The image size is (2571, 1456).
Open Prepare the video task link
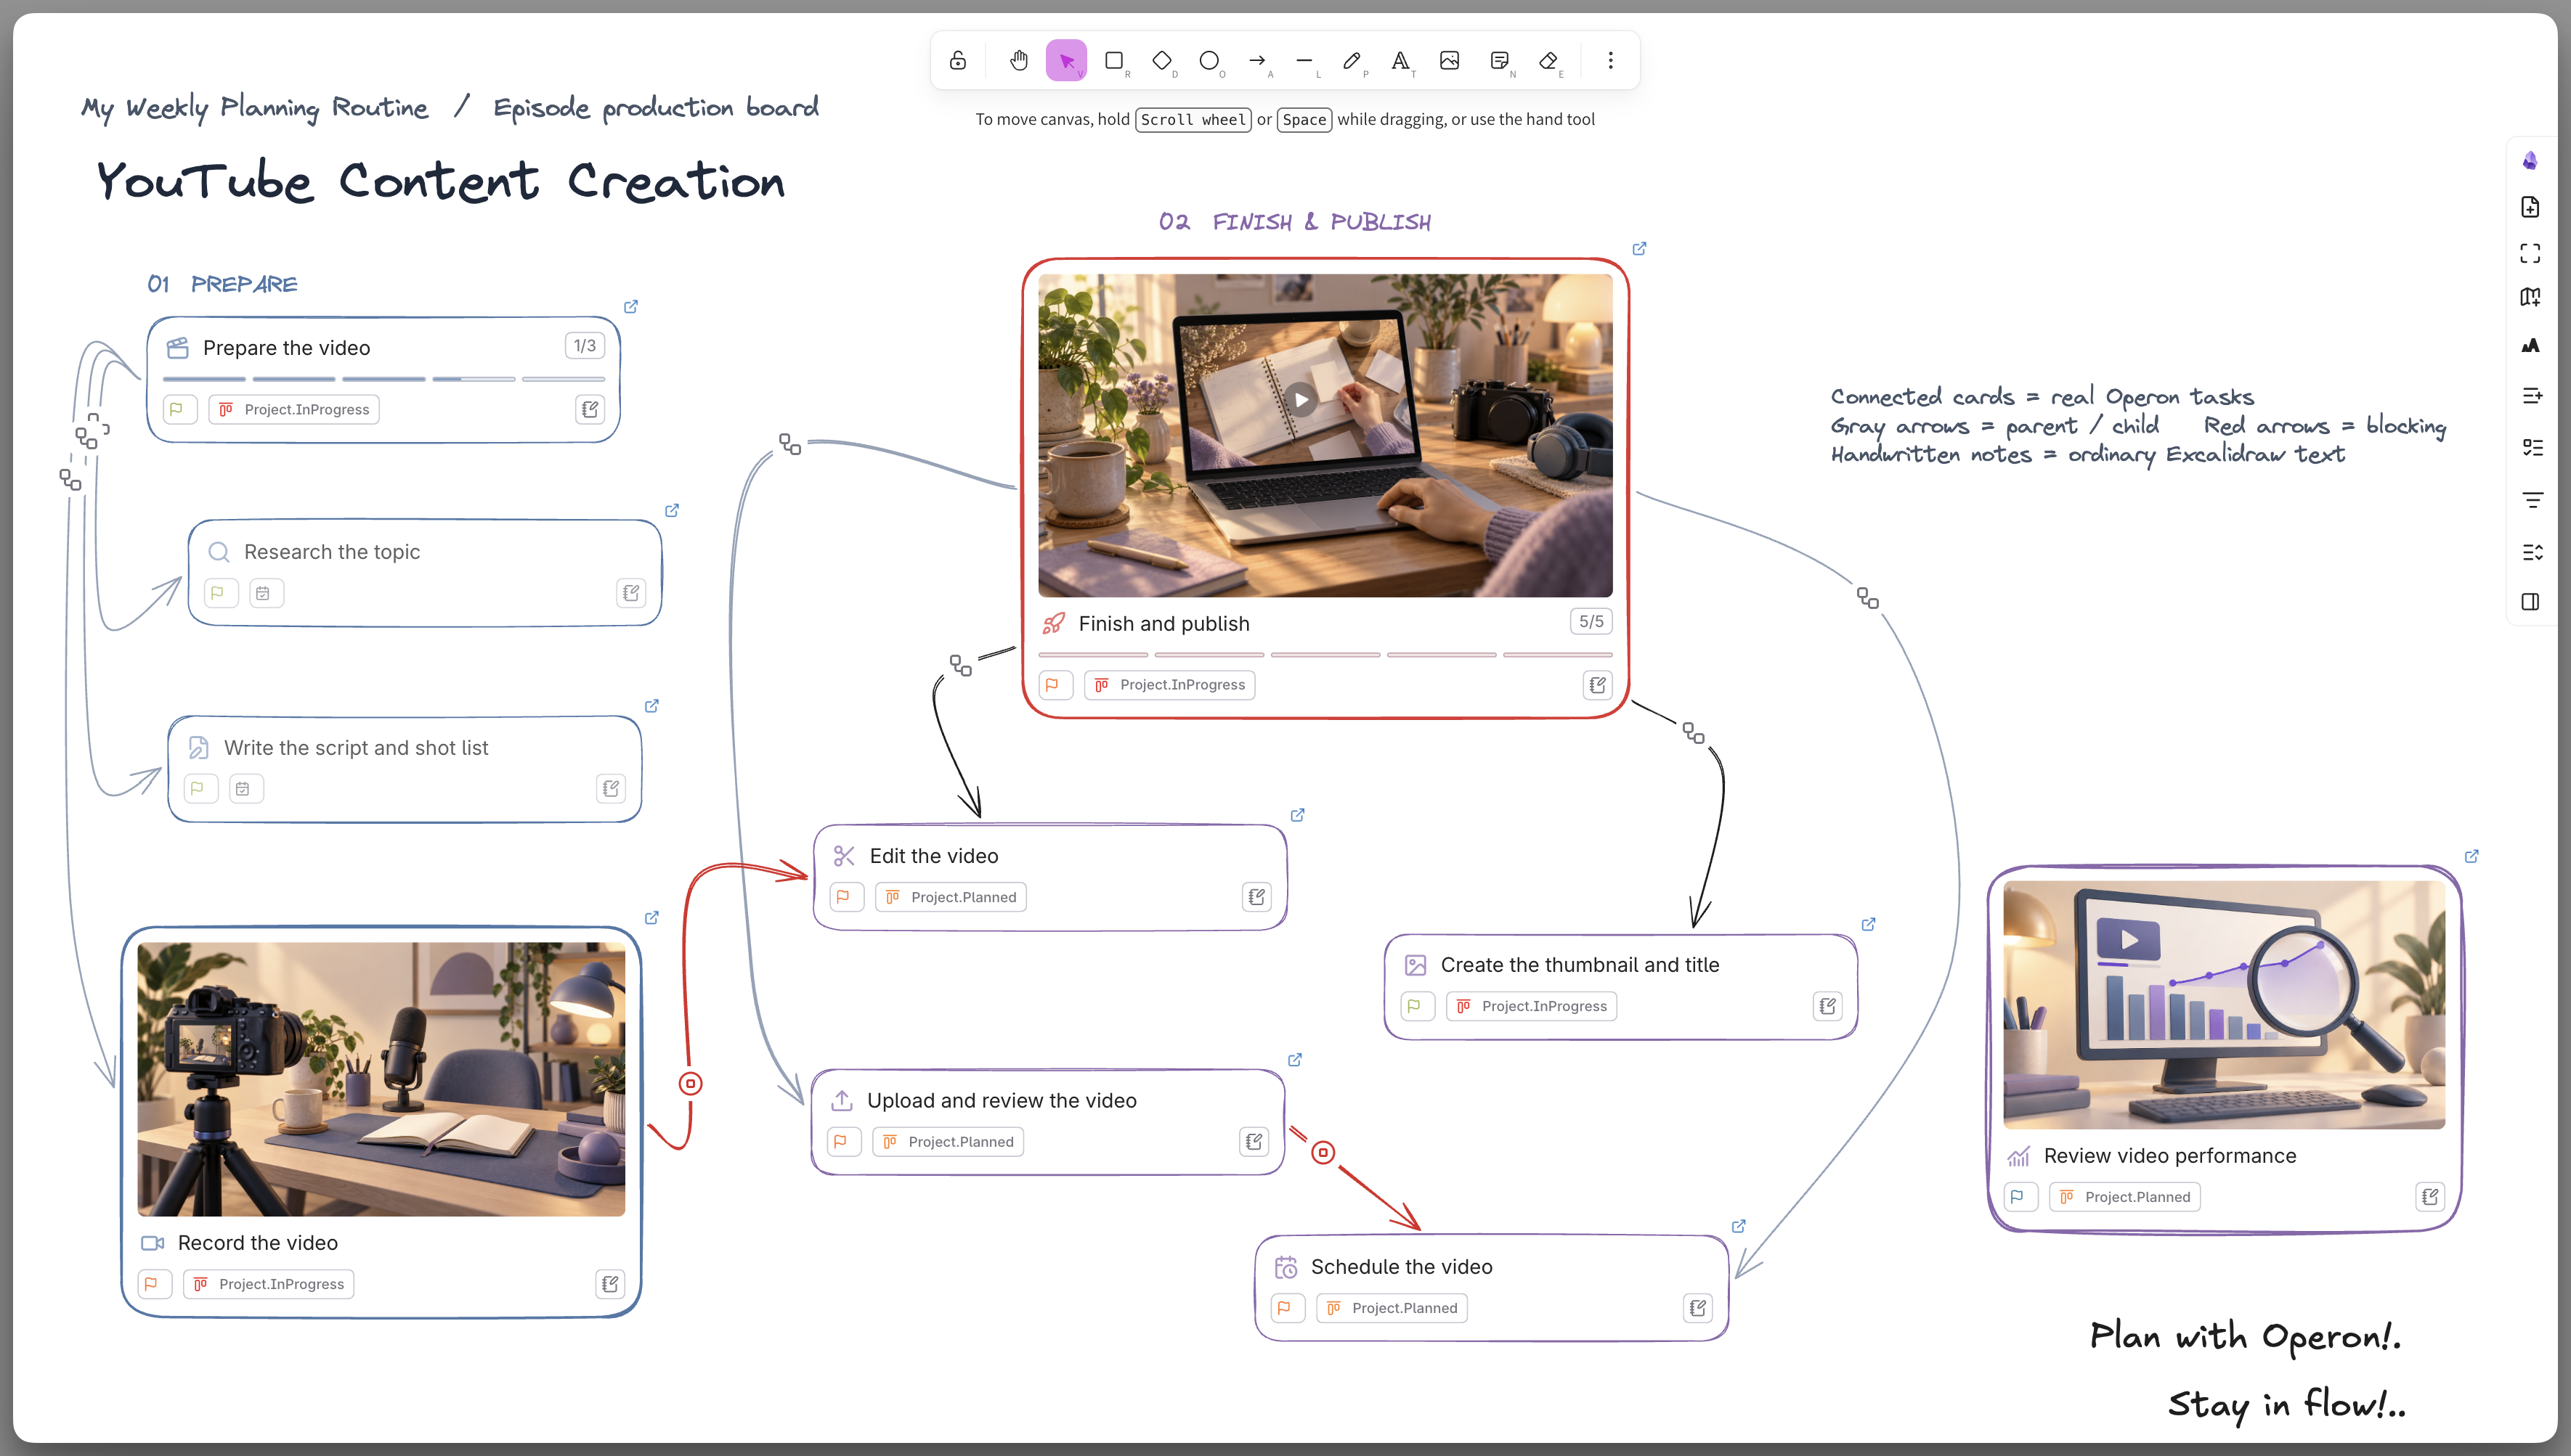coord(631,306)
